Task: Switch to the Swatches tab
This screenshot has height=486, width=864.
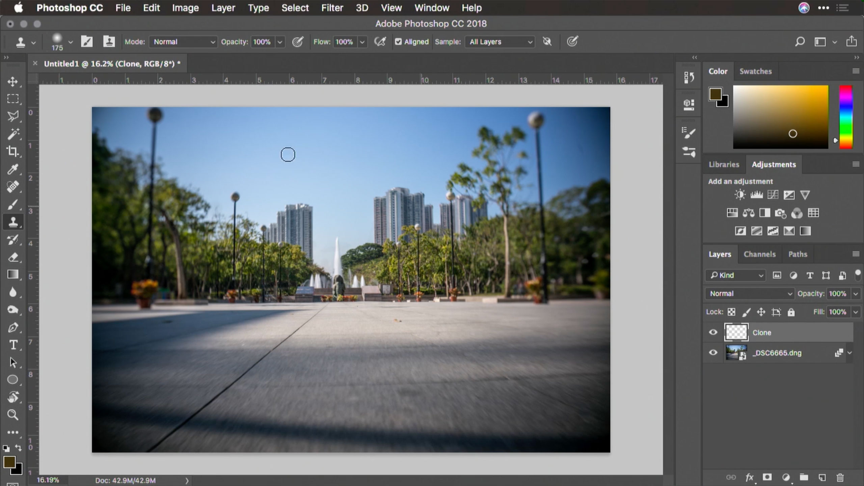Action: coord(755,71)
